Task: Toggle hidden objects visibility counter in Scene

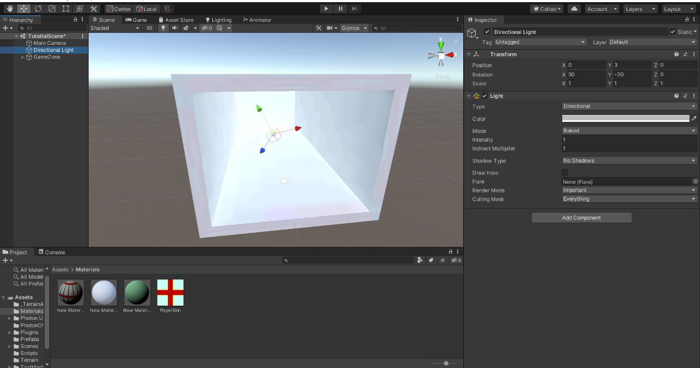Action: [206, 28]
